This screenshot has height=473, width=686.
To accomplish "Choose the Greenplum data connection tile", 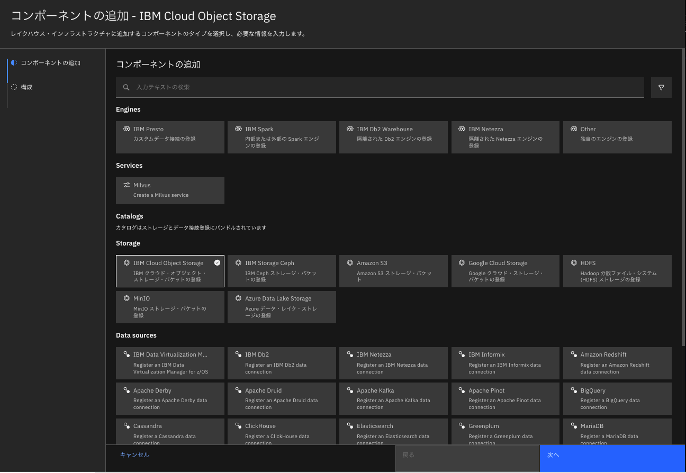I will (505, 432).
